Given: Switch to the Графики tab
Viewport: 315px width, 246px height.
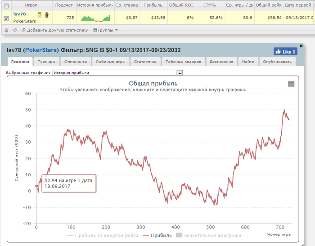Looking at the screenshot, I should click(x=20, y=62).
